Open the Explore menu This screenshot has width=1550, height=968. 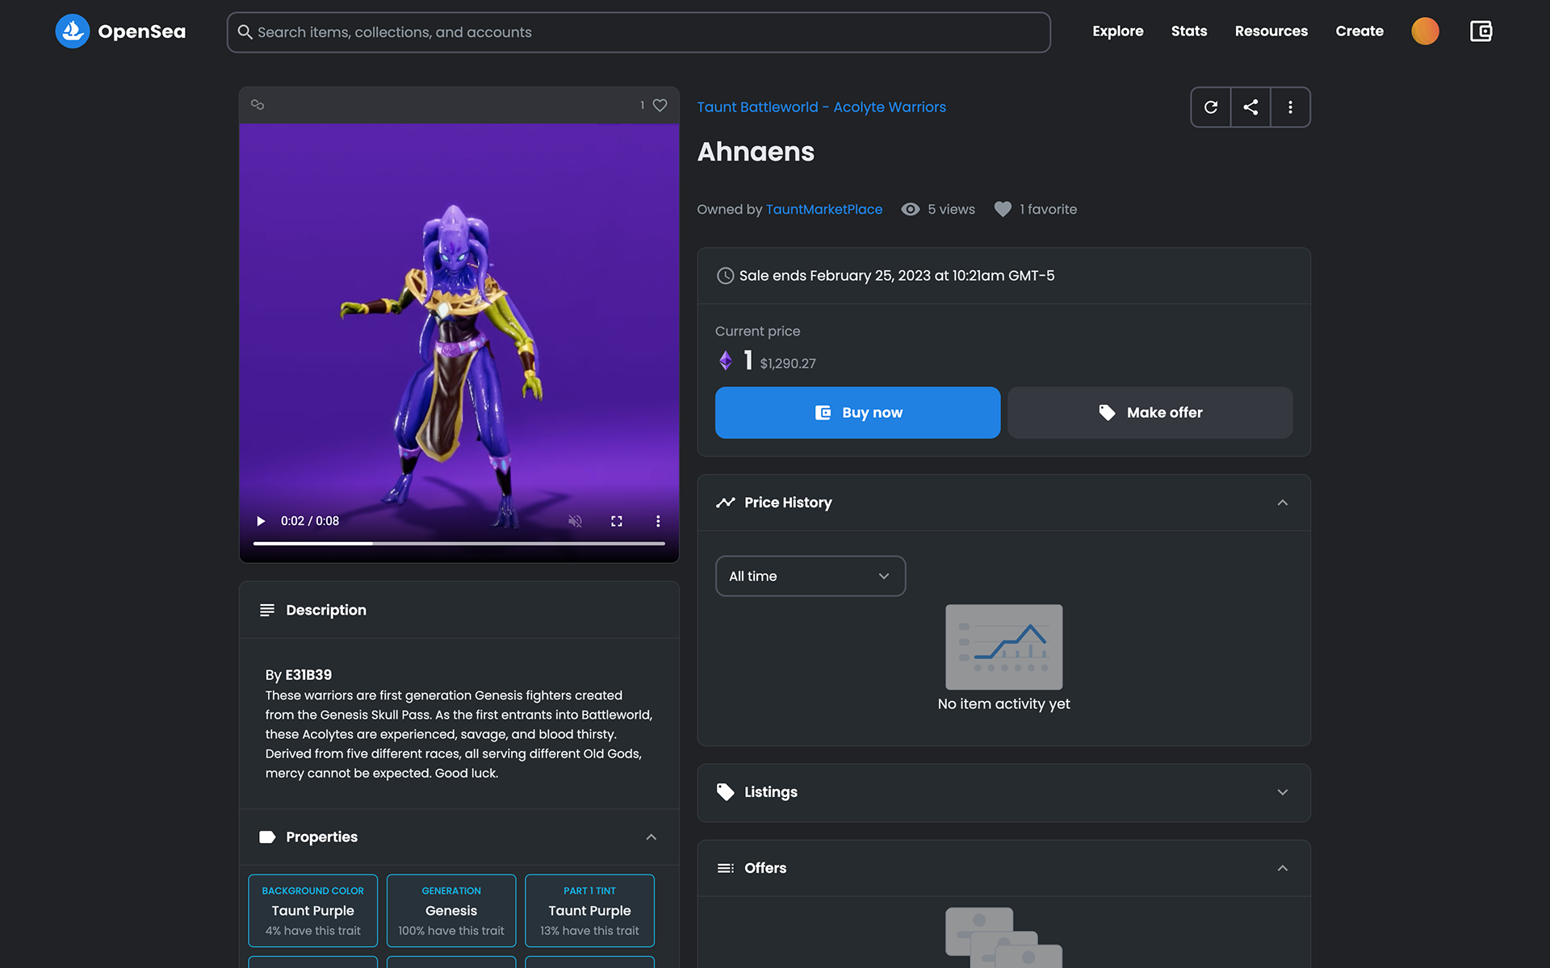click(1117, 31)
